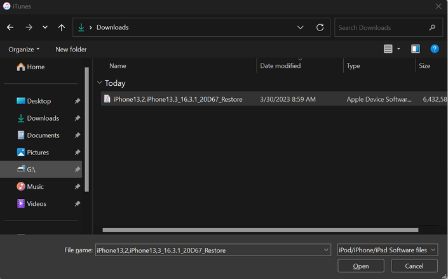The image size is (448, 279).
Task: Click the pin icon next to Pictures
Action: (77, 153)
